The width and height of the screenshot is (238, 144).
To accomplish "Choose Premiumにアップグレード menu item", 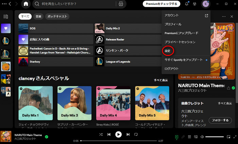I will pos(186,33).
